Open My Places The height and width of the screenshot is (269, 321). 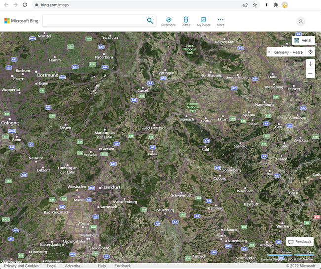(x=203, y=22)
